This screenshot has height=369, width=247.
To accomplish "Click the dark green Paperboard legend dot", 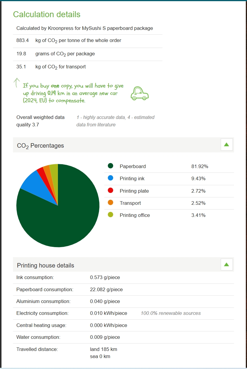I will tap(110, 166).
